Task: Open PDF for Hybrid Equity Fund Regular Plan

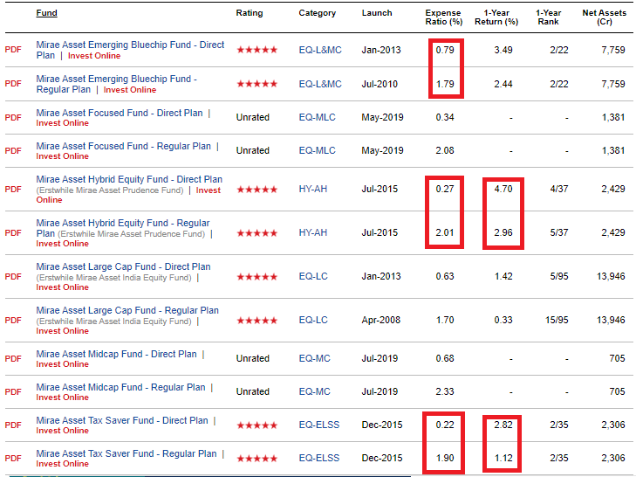Action: (x=13, y=232)
